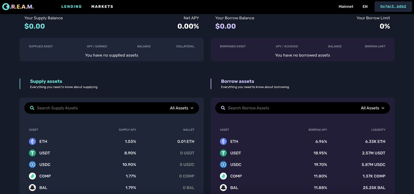Click the LIQUIDITY column header
The image size is (414, 194).
click(x=378, y=130)
